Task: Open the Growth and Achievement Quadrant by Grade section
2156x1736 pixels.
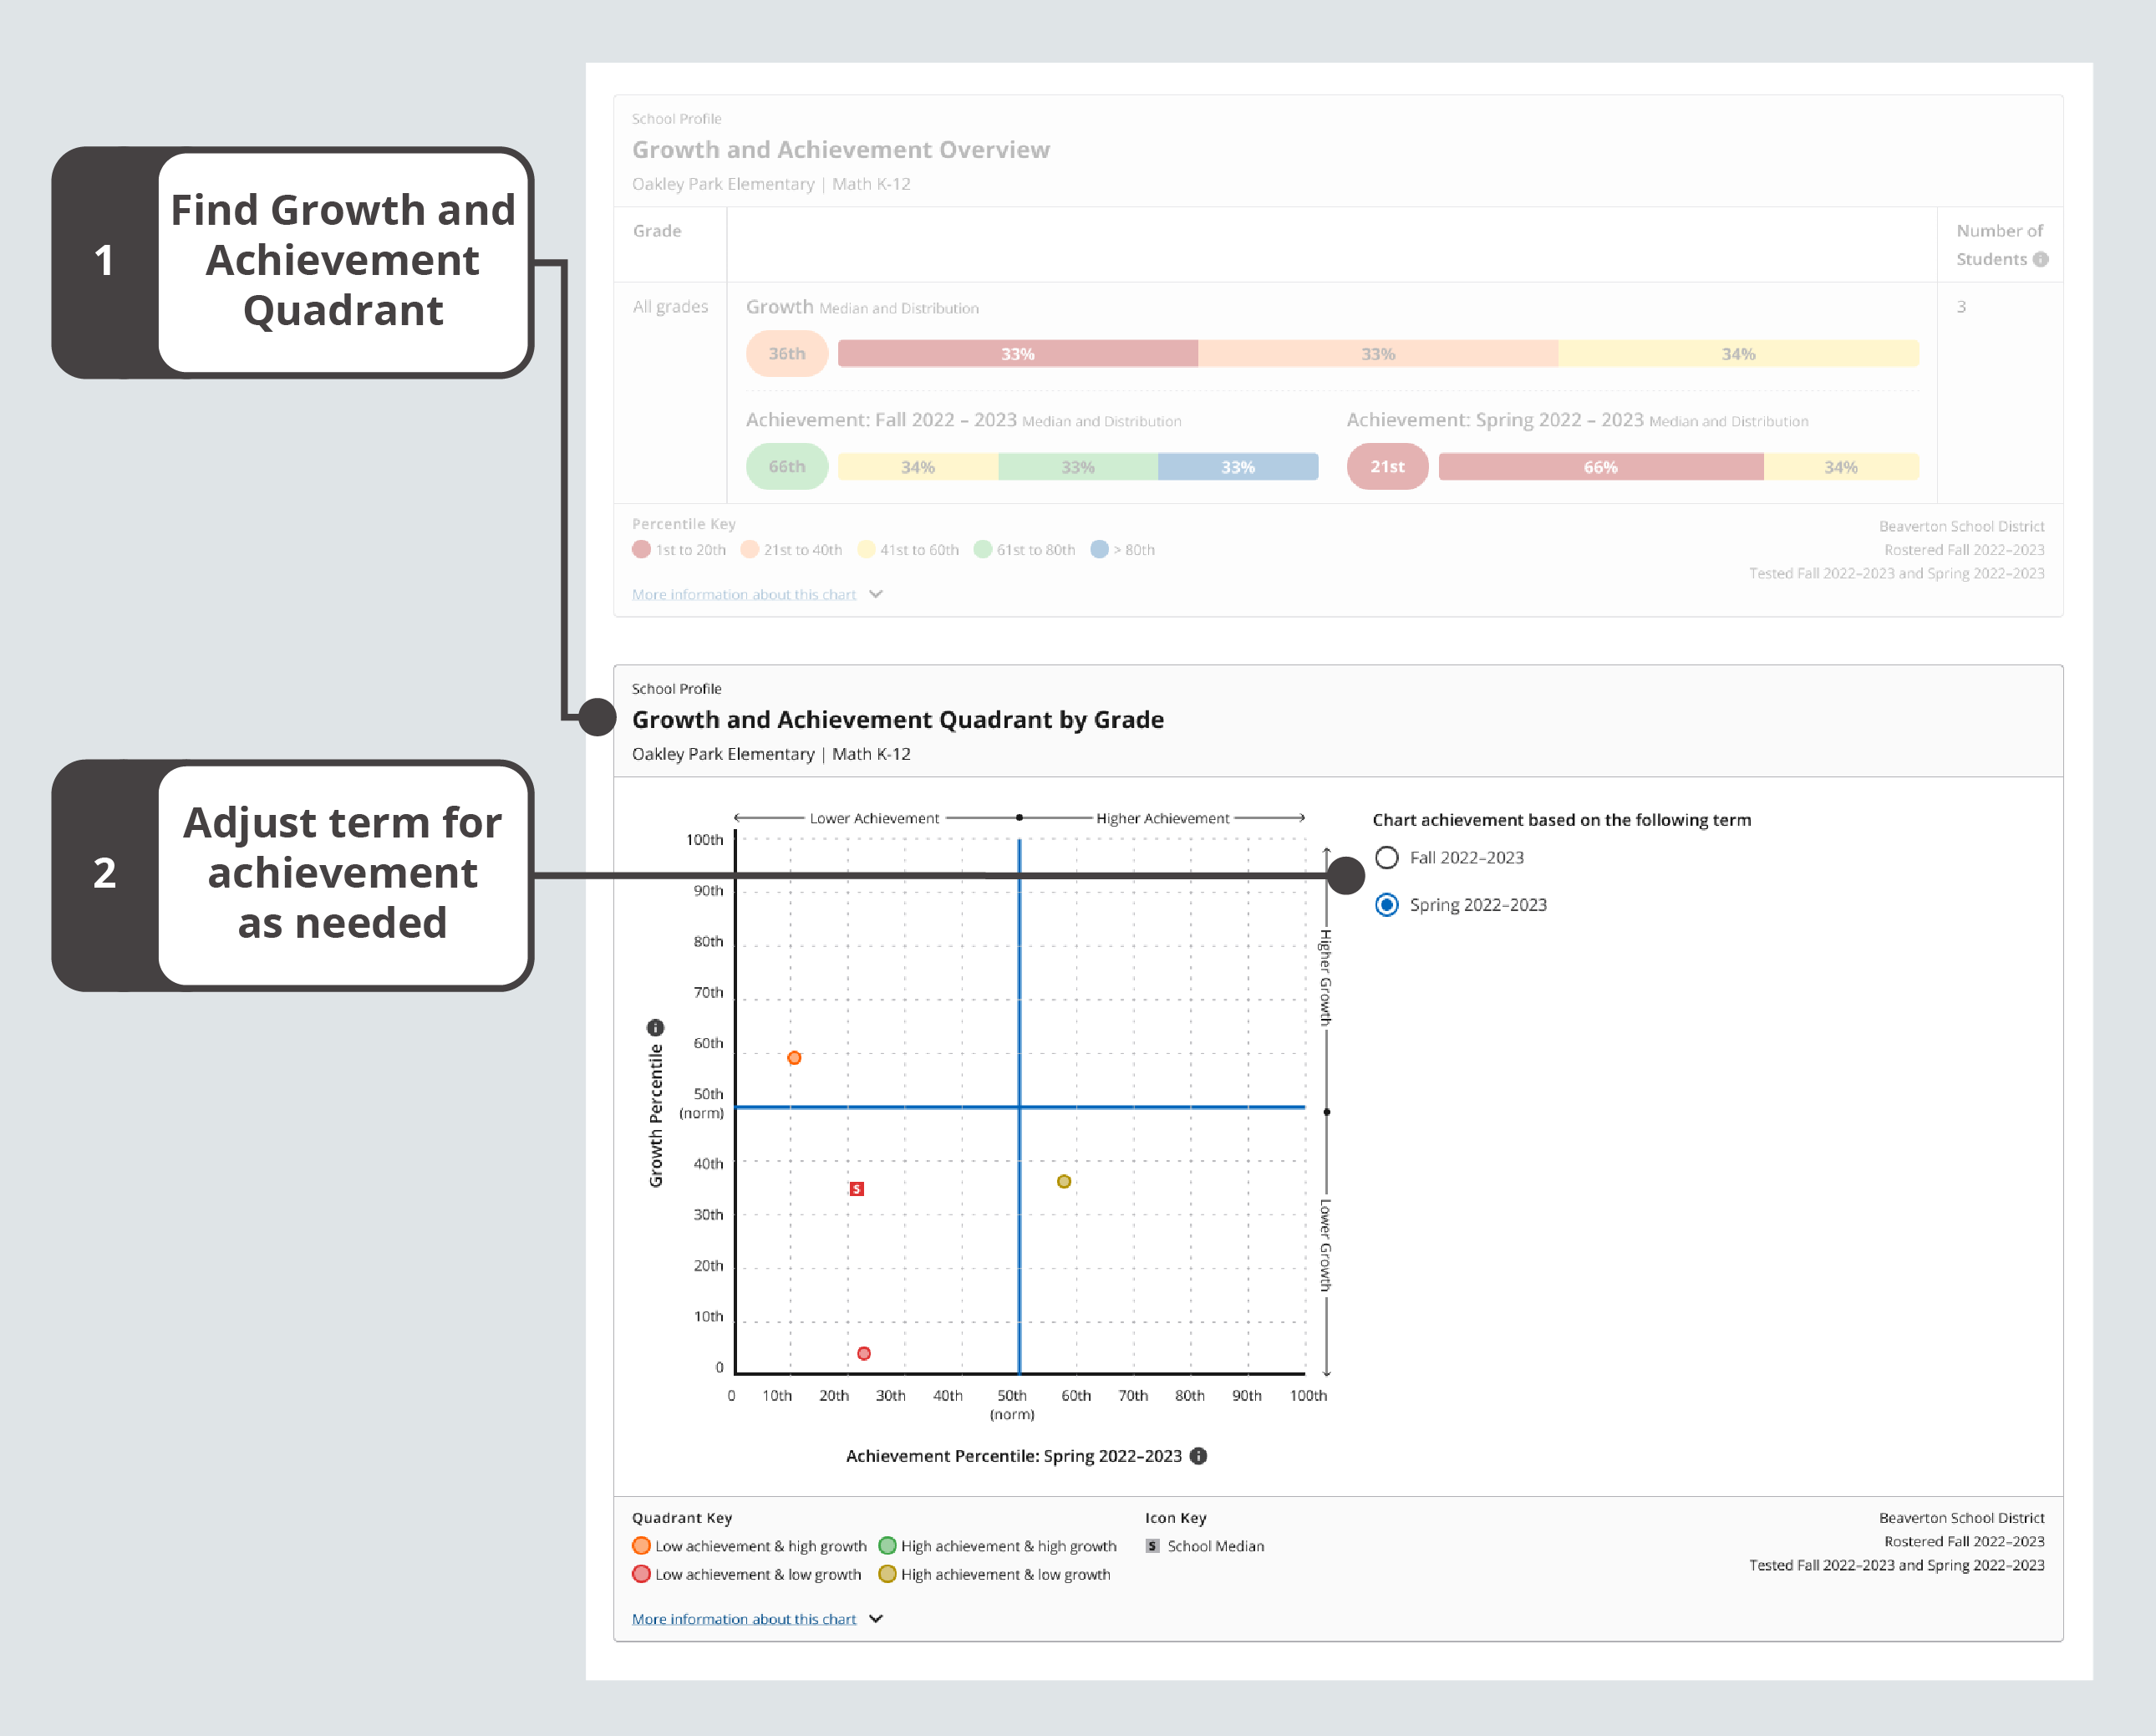Action: point(897,719)
